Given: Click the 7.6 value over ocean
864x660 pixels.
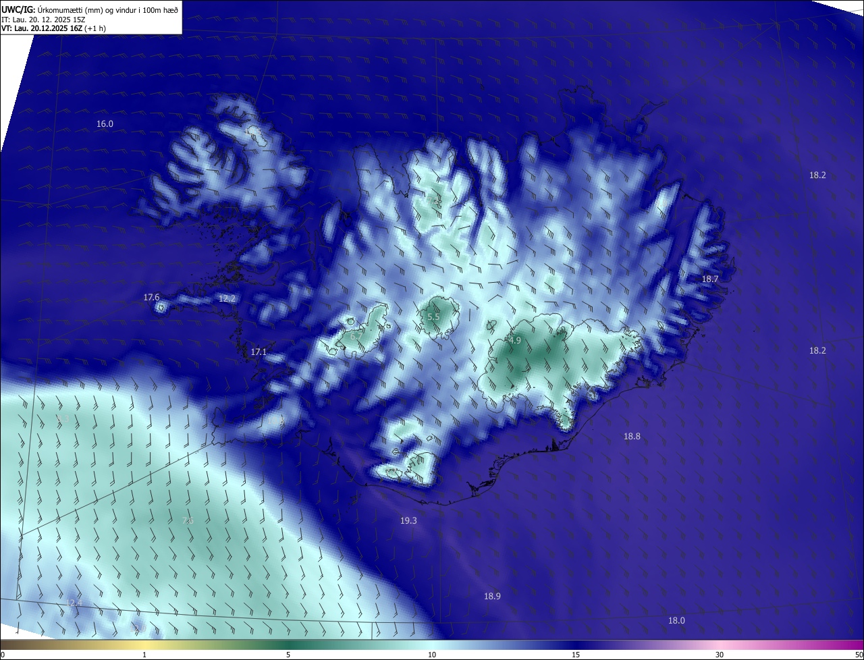Looking at the screenshot, I should pos(188,521).
